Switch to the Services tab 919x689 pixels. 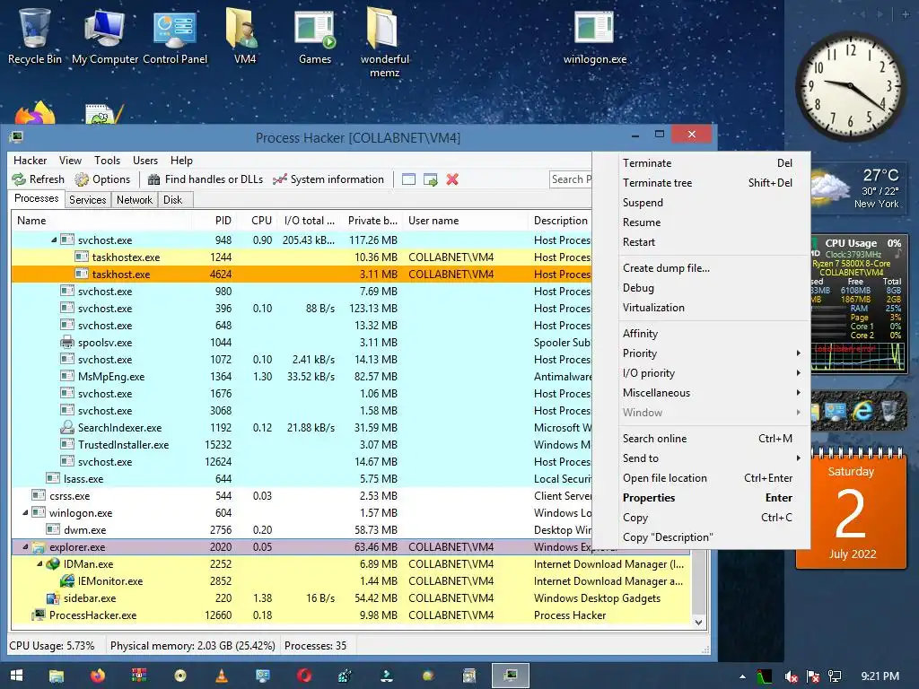pyautogui.click(x=88, y=200)
